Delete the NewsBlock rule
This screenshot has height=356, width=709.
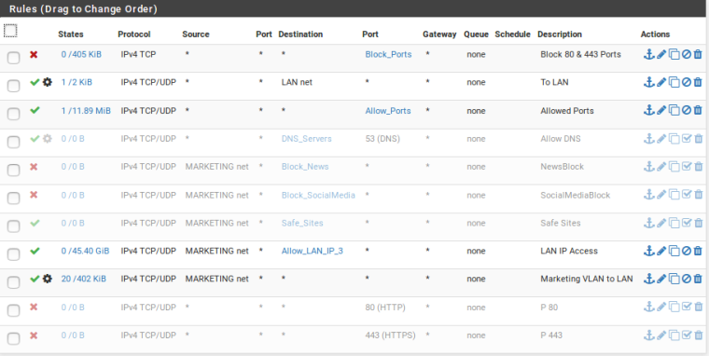point(698,167)
